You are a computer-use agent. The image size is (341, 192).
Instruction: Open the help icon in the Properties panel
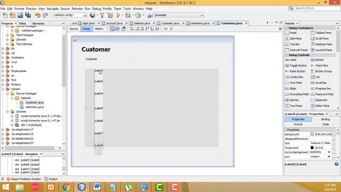(336, 164)
